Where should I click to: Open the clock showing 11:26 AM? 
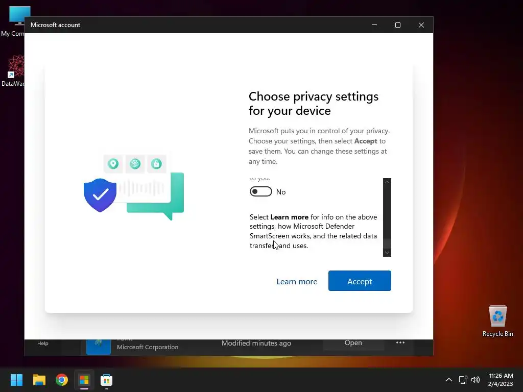point(501,380)
